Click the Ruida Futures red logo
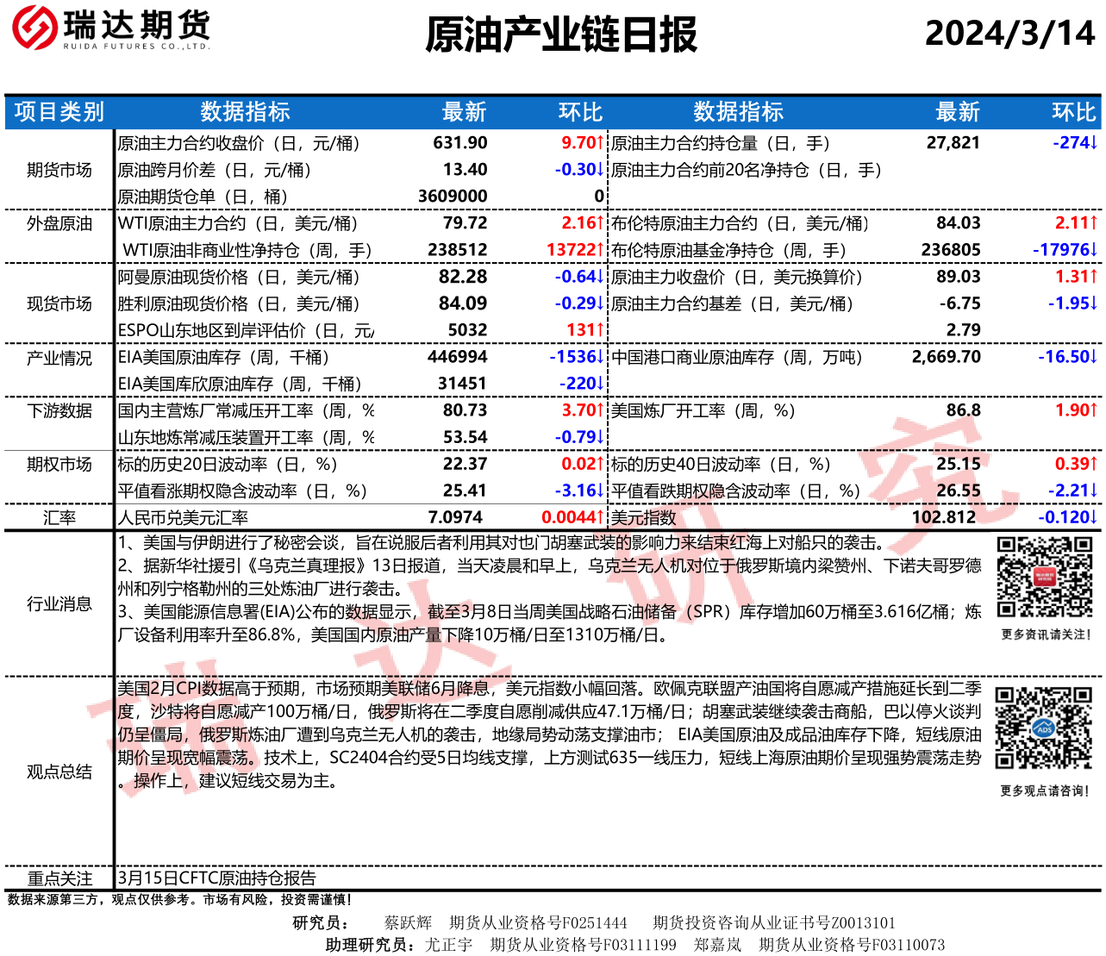 33,28
